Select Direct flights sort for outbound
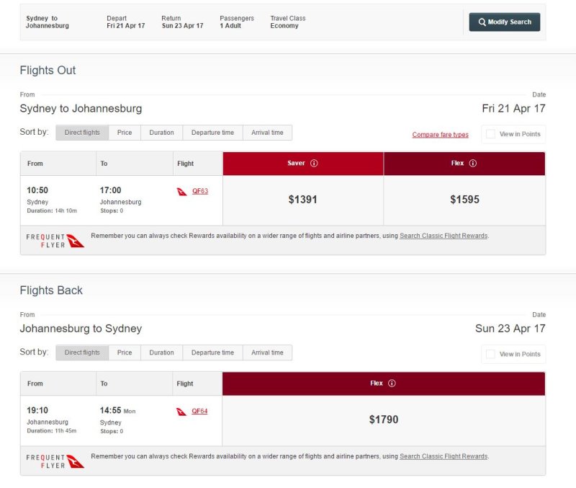 point(82,133)
